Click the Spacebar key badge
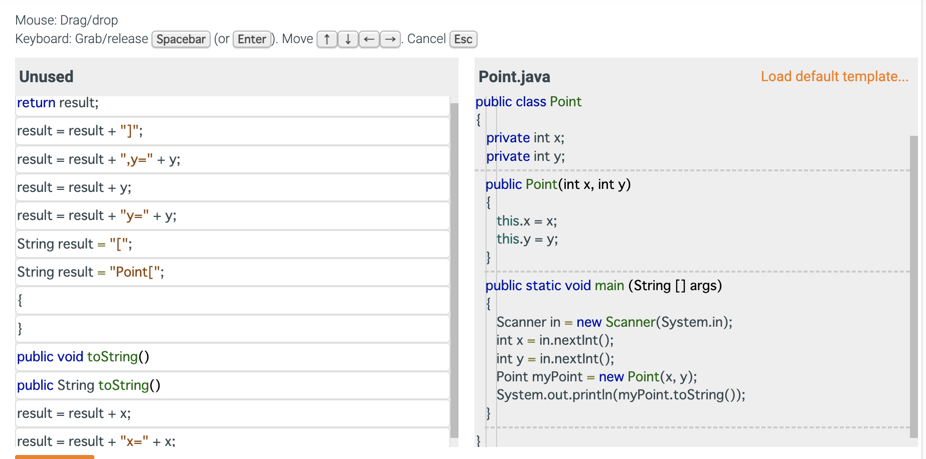The image size is (926, 459). coord(181,39)
